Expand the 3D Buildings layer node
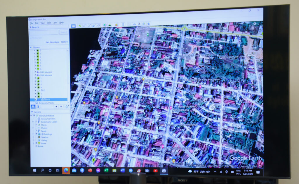The image size is (299, 184). pos(33,134)
